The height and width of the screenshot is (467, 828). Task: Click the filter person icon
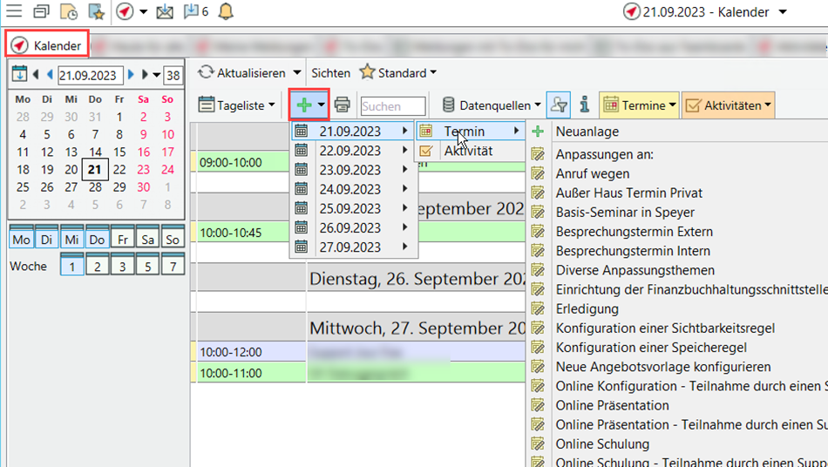[x=559, y=105]
